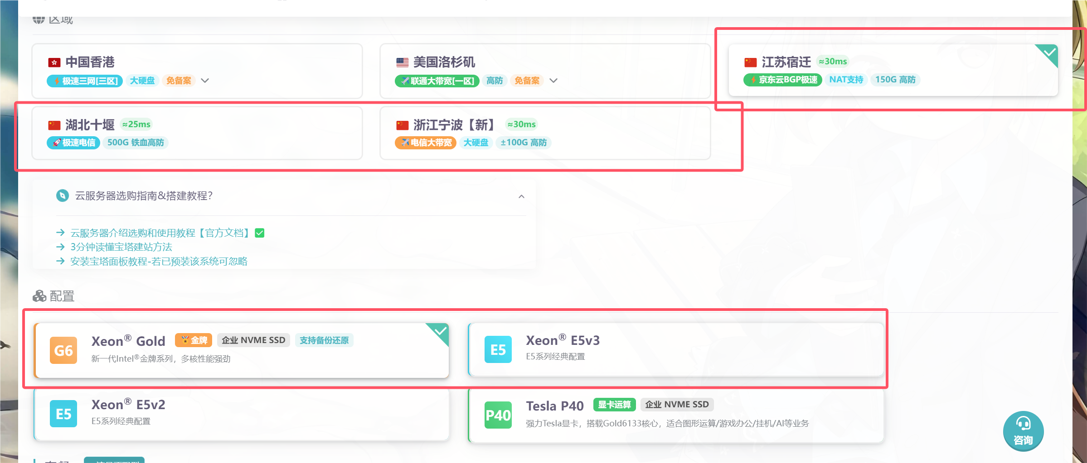Viewport: 1087px width, 463px height.
Task: Click the China flag beside 江苏宿迁
Action: tap(750, 62)
